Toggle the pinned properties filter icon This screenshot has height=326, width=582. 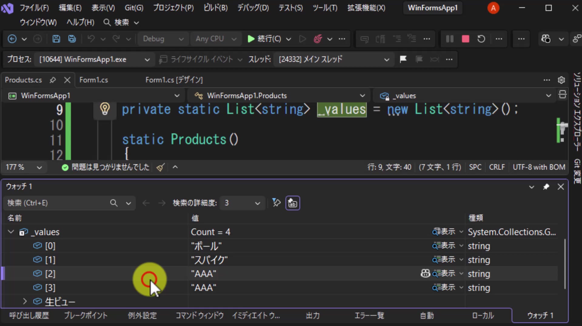tap(276, 203)
